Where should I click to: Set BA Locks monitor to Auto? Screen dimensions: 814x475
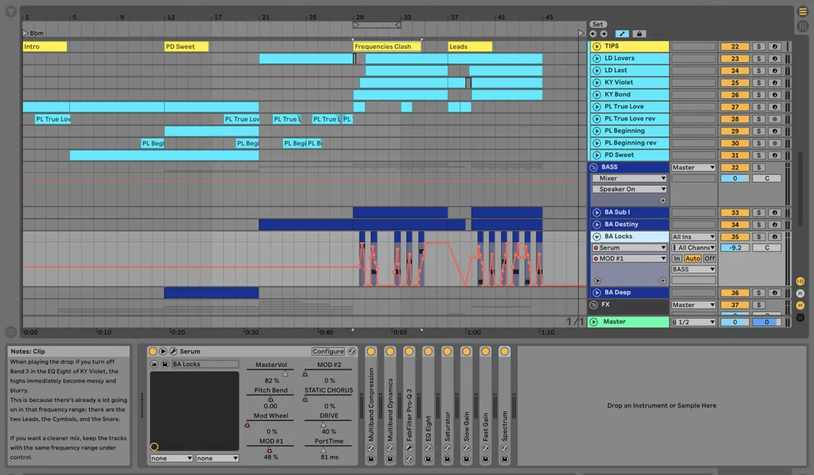[693, 259]
